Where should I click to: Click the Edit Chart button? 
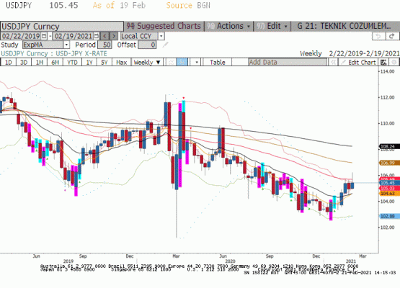358,62
